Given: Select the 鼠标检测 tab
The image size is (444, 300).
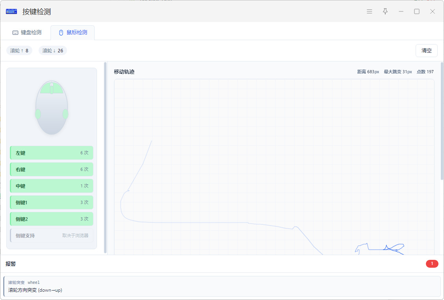Looking at the screenshot, I should 73,33.
